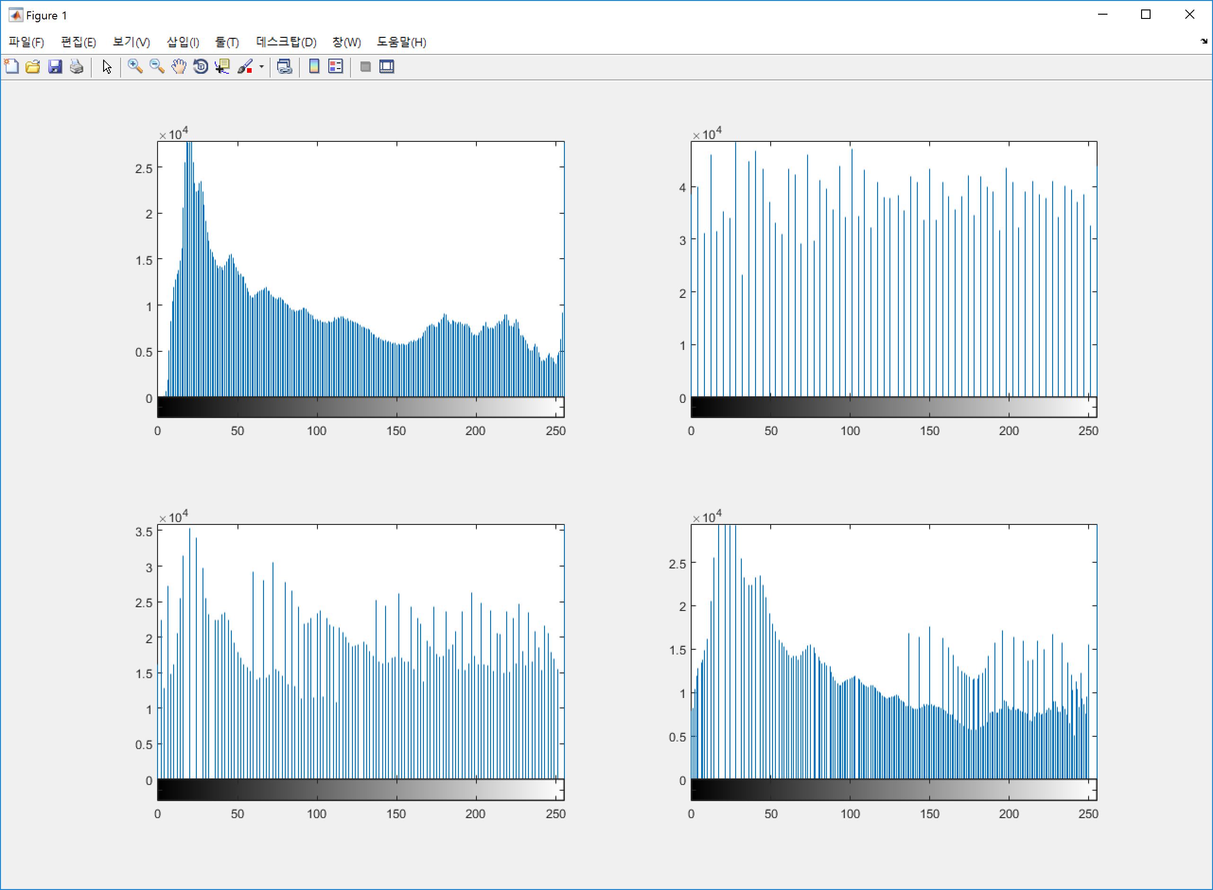1213x890 pixels.
Task: Toggle the Zoom In tool
Action: 133,67
